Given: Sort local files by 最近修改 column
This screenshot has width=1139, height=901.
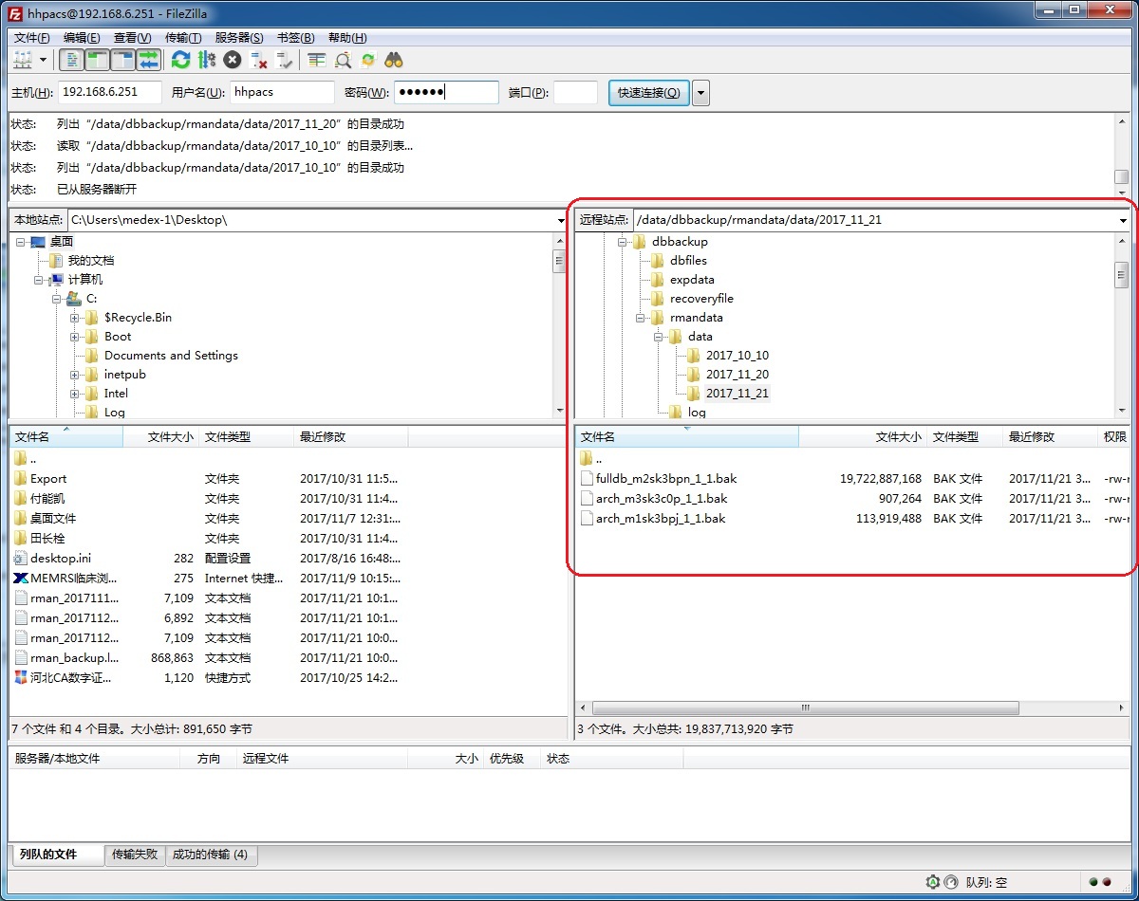Looking at the screenshot, I should click(351, 437).
